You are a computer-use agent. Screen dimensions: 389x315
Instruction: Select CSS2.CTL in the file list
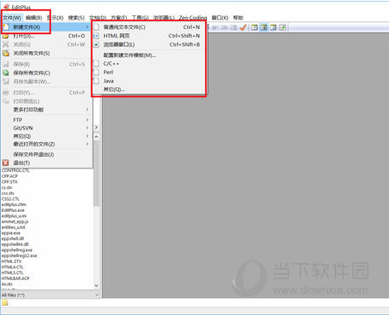click(x=10, y=199)
